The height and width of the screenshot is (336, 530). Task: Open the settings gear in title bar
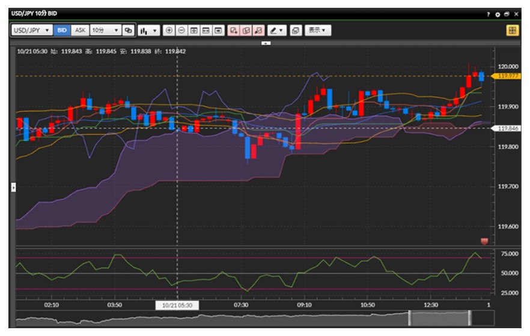coord(498,13)
